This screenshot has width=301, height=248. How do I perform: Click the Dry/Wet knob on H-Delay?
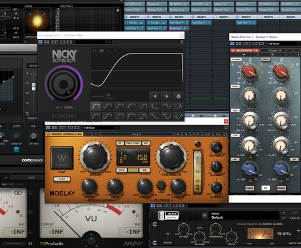(x=216, y=147)
